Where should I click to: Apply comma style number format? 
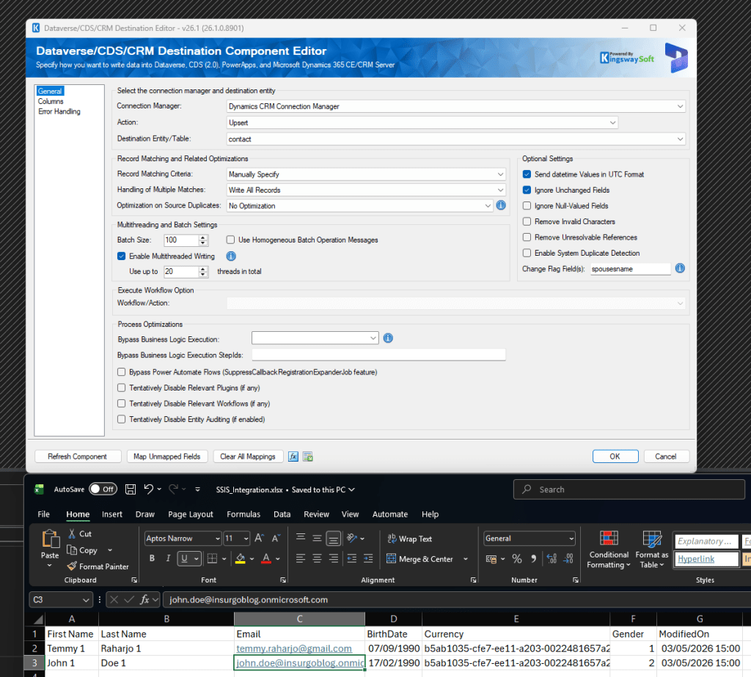coord(534,559)
